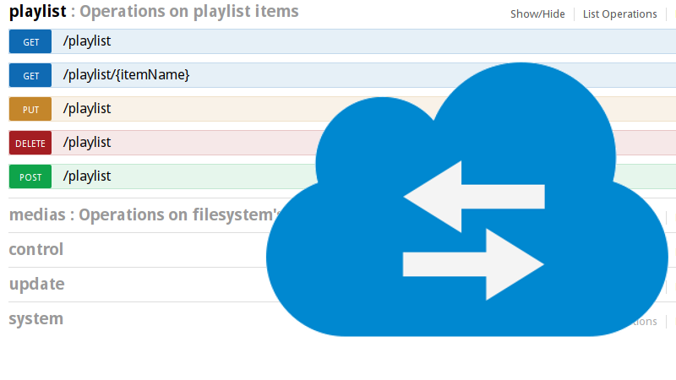Viewport: 676px width, 380px height.
Task: Click the blue GET badge for /playlist
Action: 30,41
